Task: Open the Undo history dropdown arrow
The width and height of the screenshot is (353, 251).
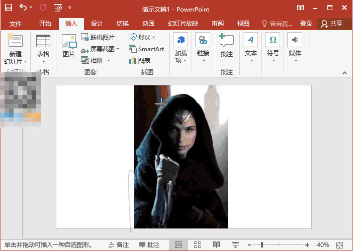Action: [x=31, y=8]
